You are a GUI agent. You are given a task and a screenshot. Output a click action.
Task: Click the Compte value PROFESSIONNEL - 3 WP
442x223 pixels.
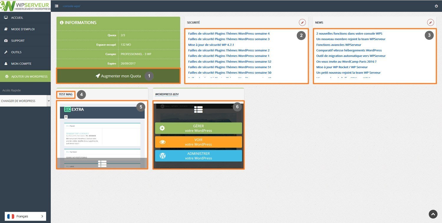[136, 54]
